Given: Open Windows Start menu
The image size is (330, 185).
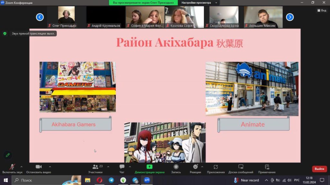Looking at the screenshot, I should point(6,180).
